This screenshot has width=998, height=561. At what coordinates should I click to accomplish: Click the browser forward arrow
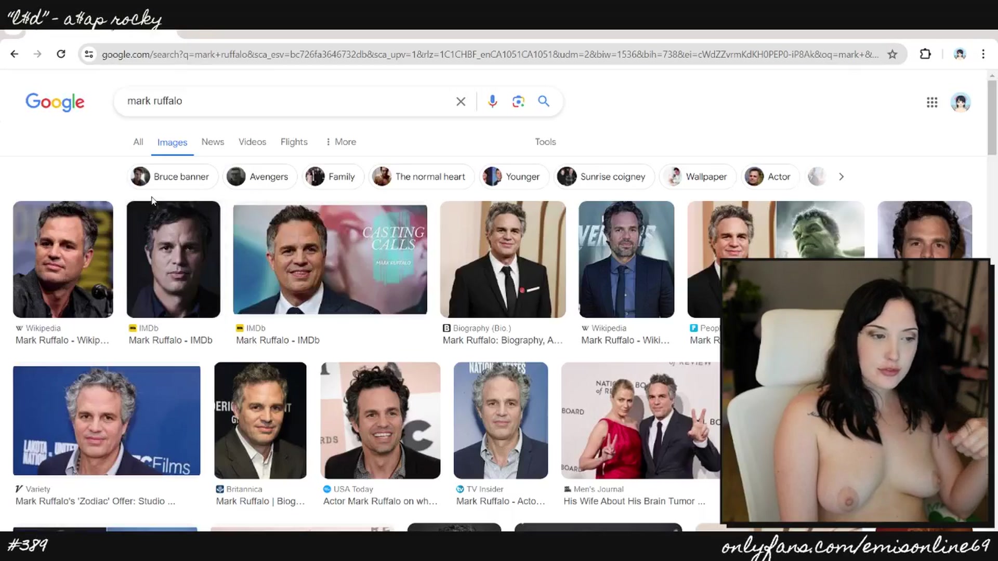click(37, 54)
